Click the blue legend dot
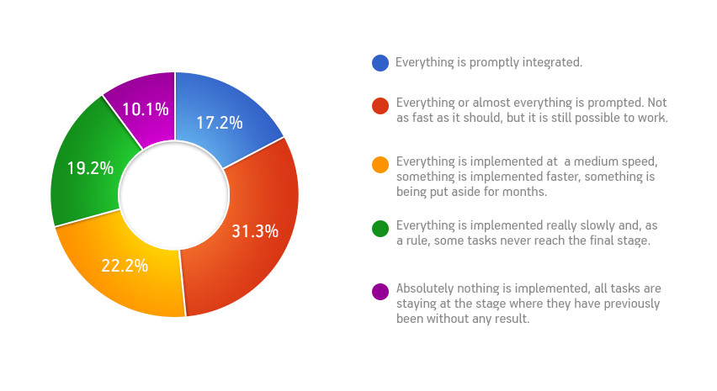 [x=380, y=62]
